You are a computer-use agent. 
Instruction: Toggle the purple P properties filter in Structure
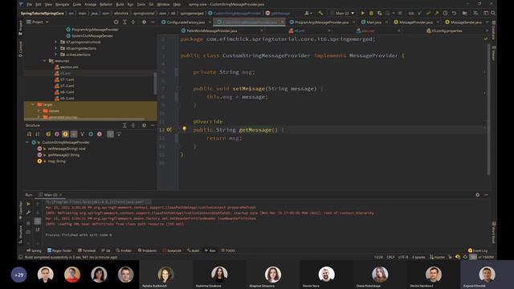[57, 134]
